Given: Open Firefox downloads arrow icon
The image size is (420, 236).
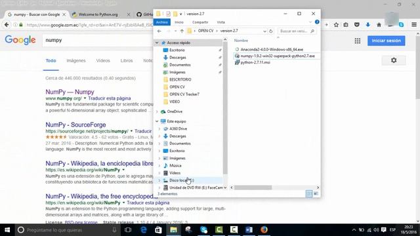Looking at the screenshot, I should [x=367, y=25].
